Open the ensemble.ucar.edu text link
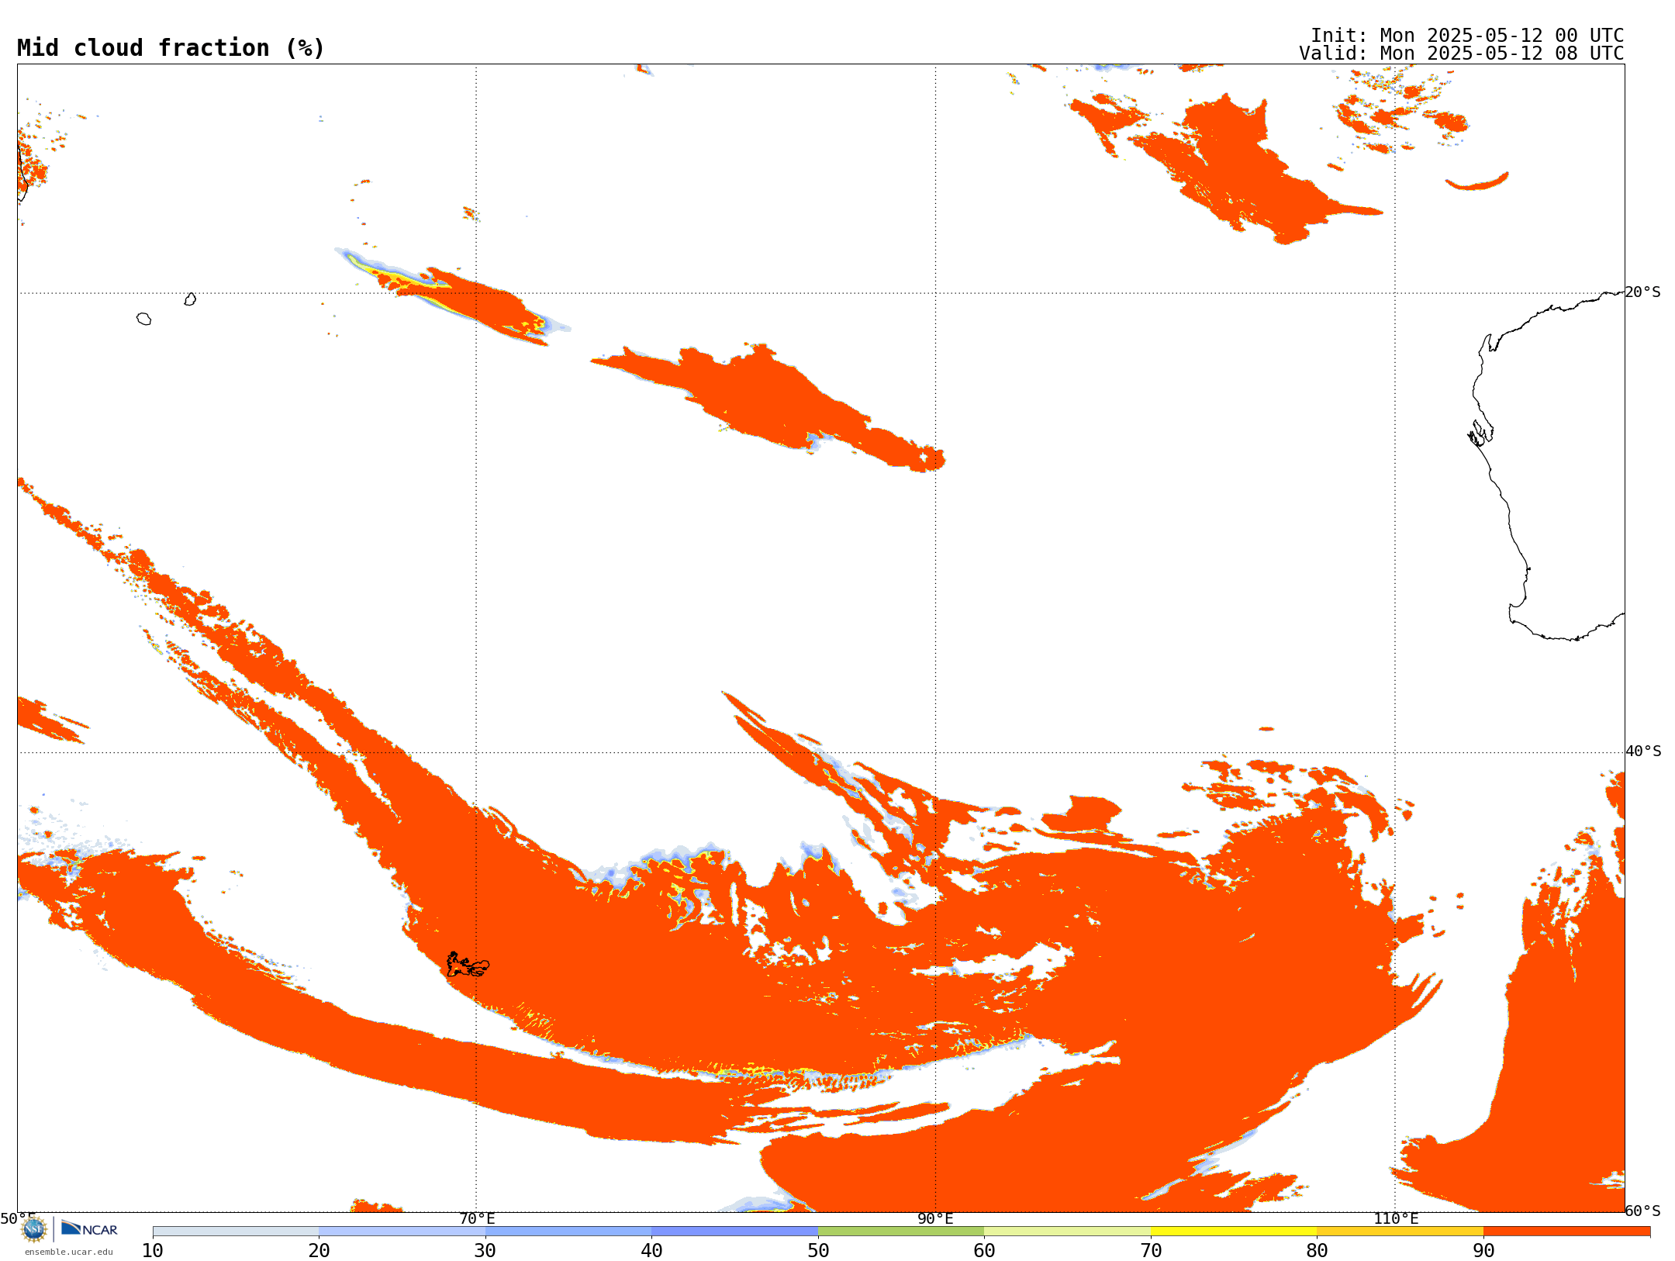This screenshot has height=1261, width=1675. click(x=69, y=1252)
